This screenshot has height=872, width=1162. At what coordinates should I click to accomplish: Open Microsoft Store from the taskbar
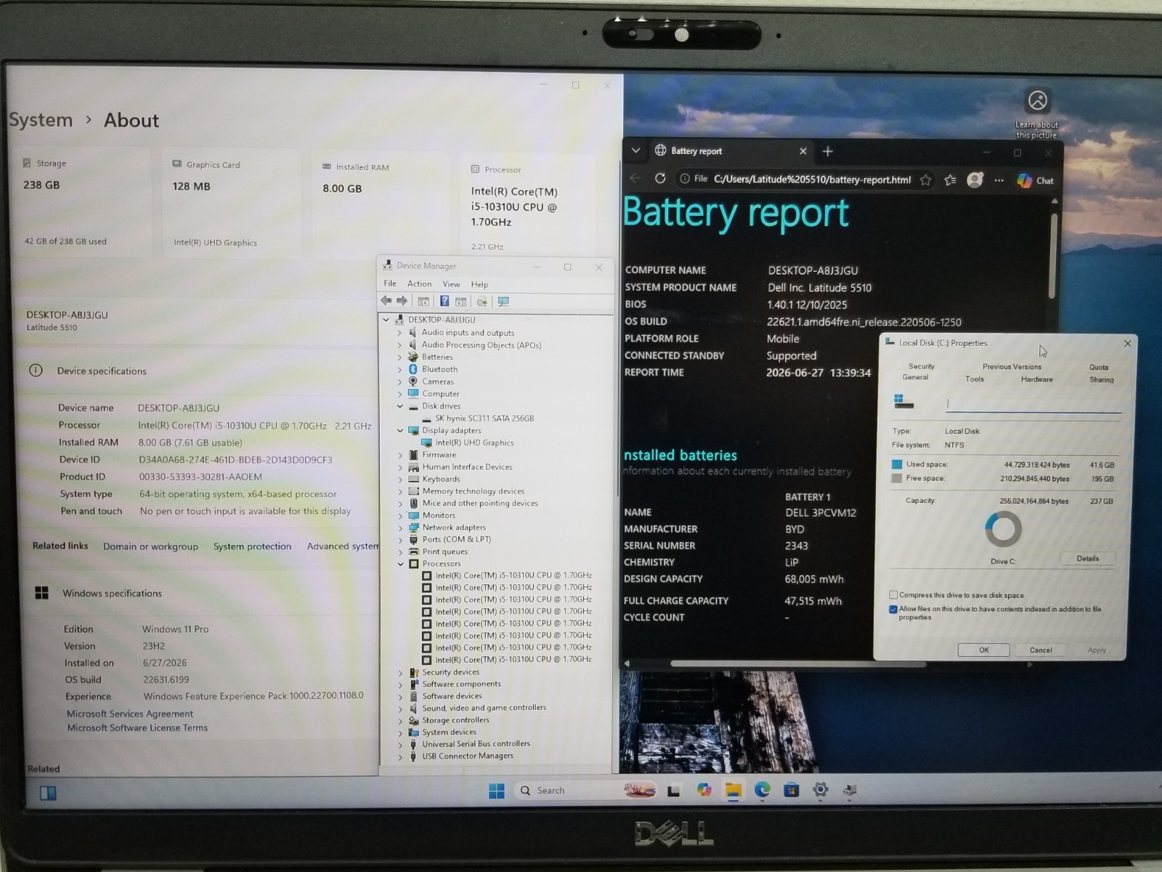point(791,790)
